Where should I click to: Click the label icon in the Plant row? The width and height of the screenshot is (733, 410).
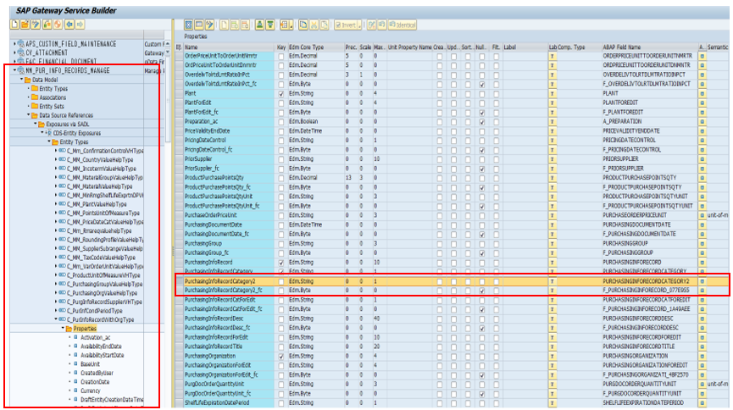coord(553,93)
